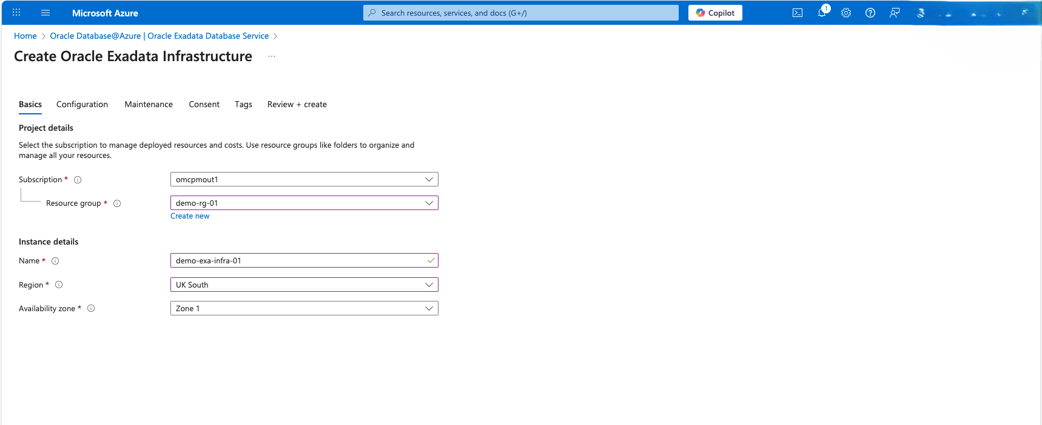Viewport: 1042px width, 425px height.
Task: Expand the Availability zone dropdown Zone 1
Action: 304,308
